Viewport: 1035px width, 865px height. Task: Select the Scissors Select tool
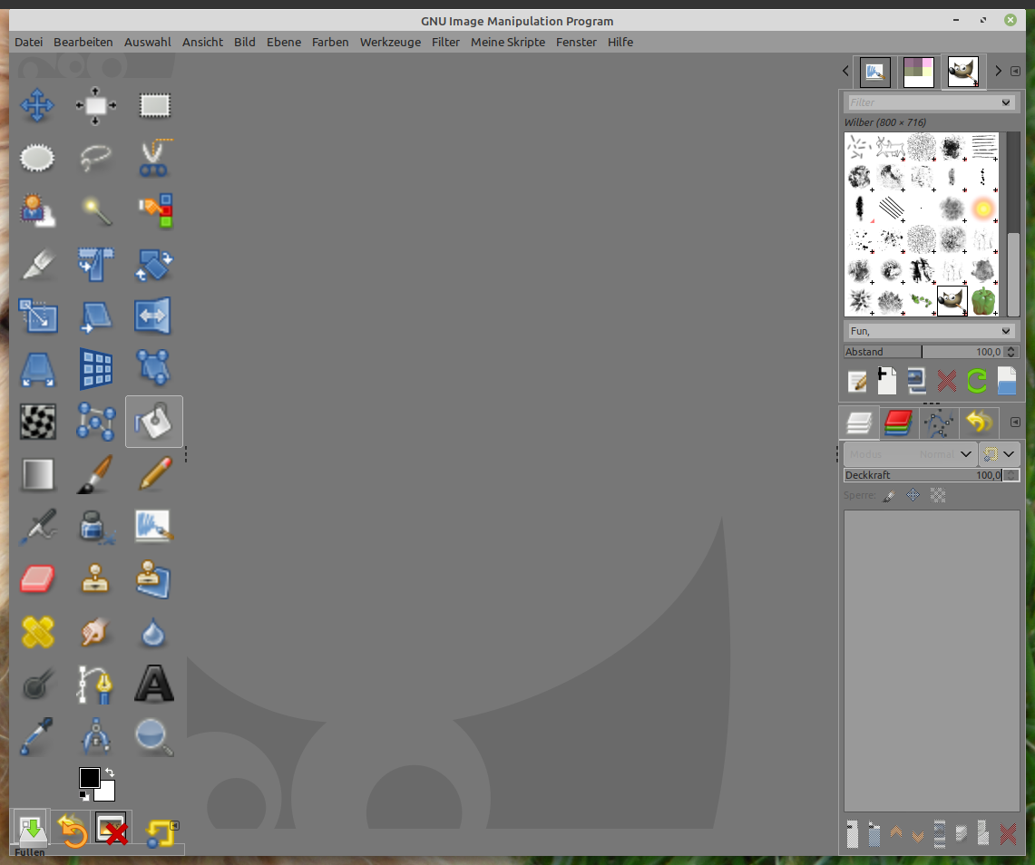[x=154, y=159]
